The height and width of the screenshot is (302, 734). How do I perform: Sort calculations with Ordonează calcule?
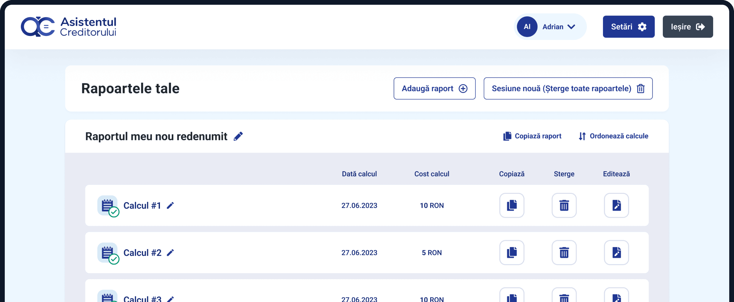(x=613, y=136)
